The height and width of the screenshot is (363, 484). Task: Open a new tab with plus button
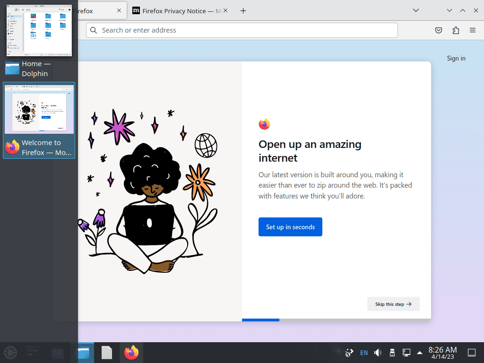click(x=243, y=11)
